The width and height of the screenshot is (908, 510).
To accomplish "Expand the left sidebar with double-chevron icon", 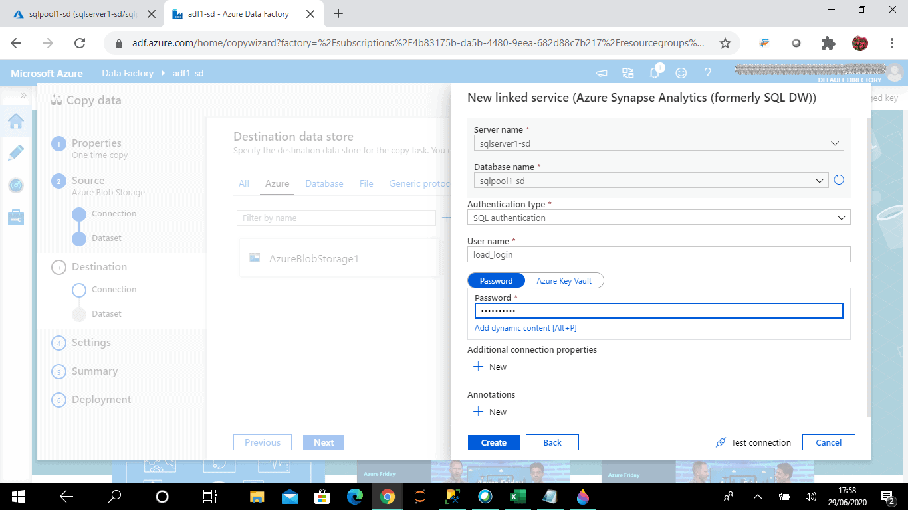I will coord(23,96).
